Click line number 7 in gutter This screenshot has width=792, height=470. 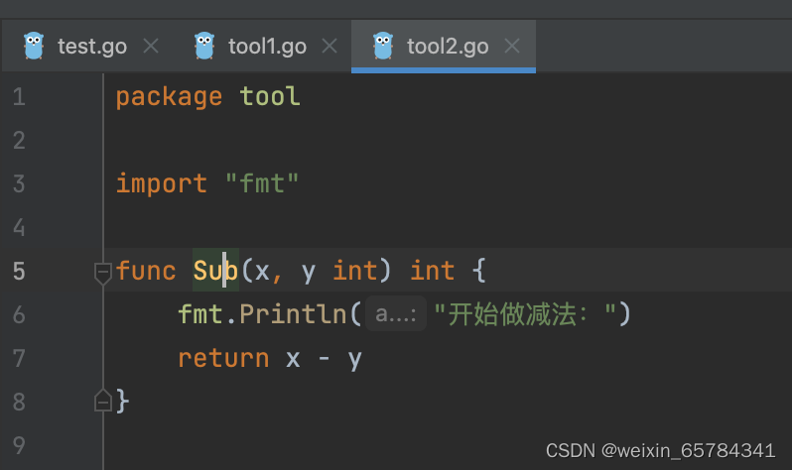[x=20, y=358]
